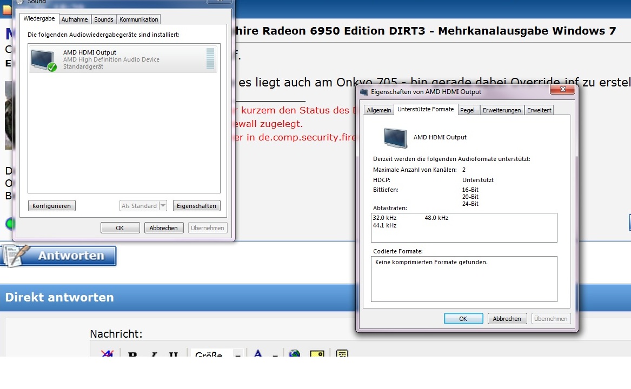Cancel the Sound dialog with Abbrechen

click(163, 227)
